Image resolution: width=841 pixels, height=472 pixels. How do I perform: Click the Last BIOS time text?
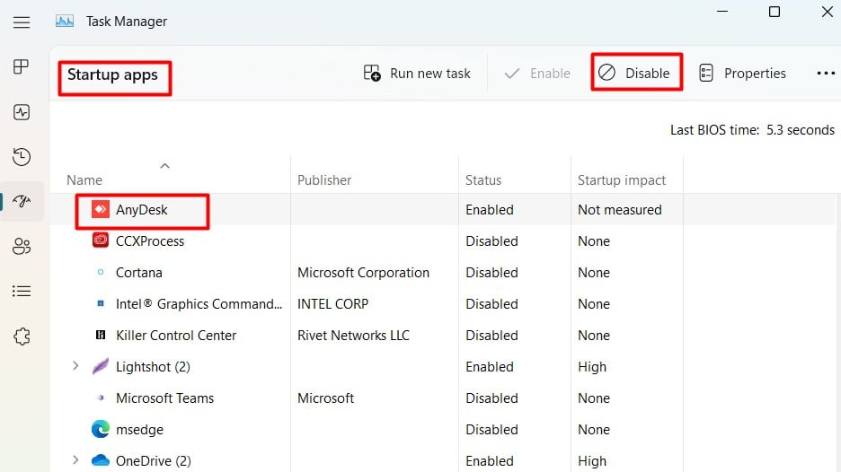pos(752,130)
